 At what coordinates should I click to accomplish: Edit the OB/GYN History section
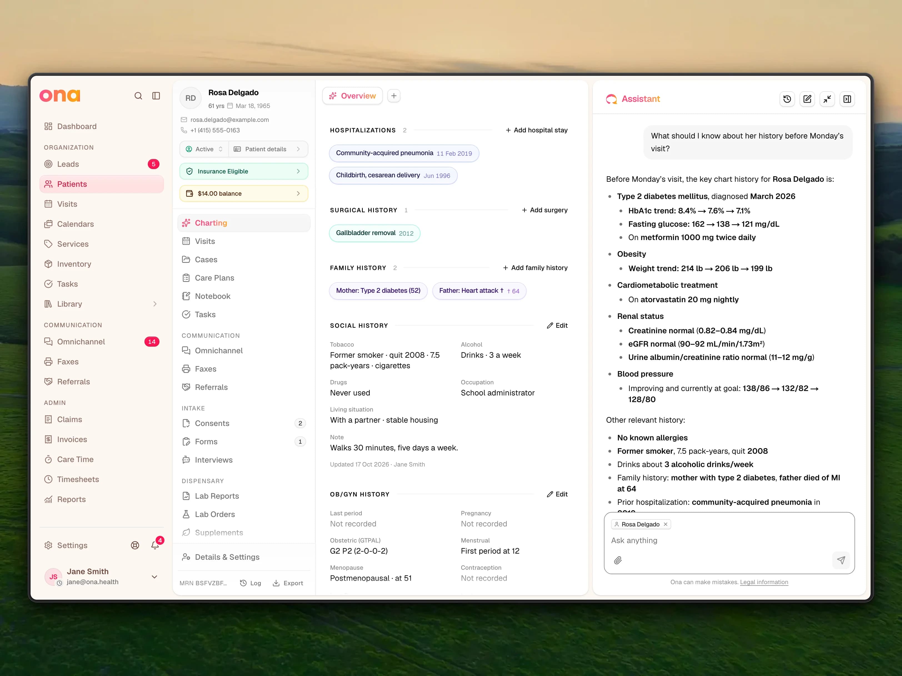(557, 494)
